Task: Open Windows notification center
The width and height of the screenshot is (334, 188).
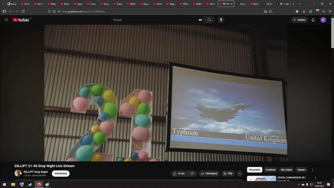Action: (x=329, y=185)
